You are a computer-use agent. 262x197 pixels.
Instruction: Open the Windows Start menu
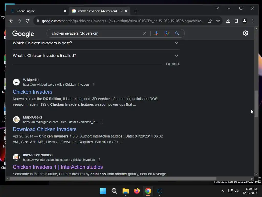(103, 191)
